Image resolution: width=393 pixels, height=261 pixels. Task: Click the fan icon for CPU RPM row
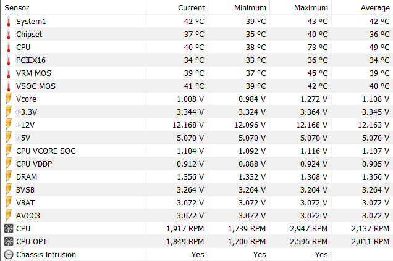9,228
